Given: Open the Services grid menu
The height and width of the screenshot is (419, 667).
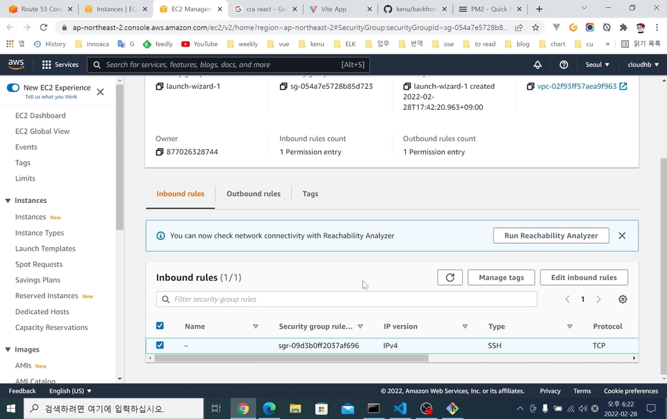Looking at the screenshot, I should coord(60,65).
